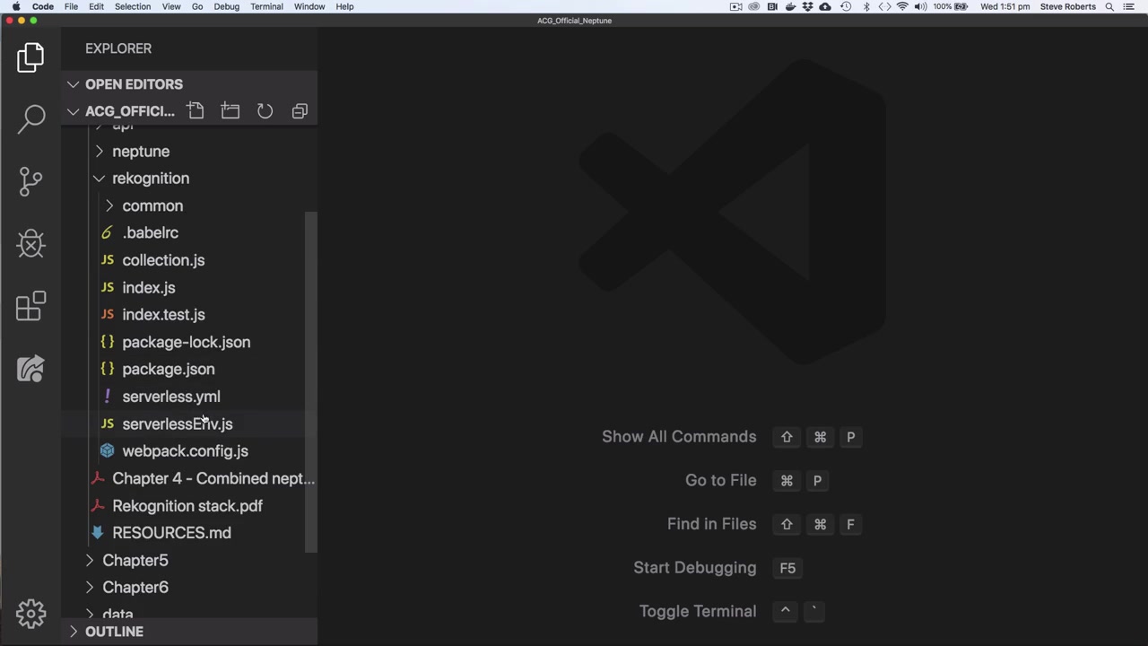Click the Dropbox icon in menu bar
Screen dimensions: 1148x646
click(807, 6)
